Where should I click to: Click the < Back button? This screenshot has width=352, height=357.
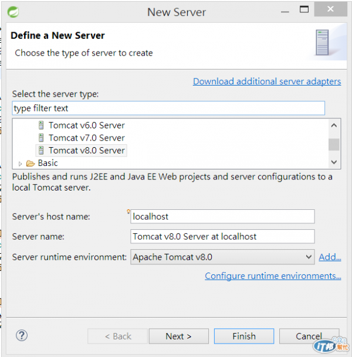(x=118, y=336)
